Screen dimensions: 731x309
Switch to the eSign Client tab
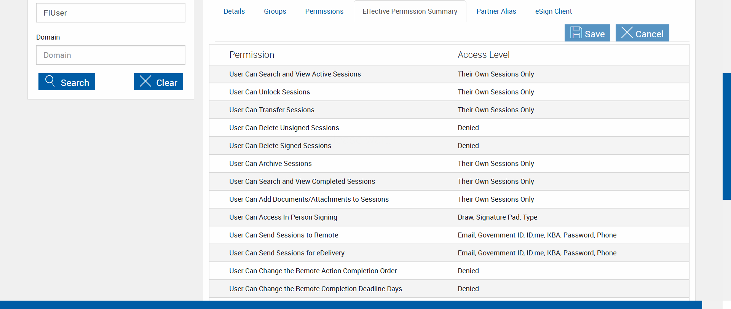coord(553,11)
